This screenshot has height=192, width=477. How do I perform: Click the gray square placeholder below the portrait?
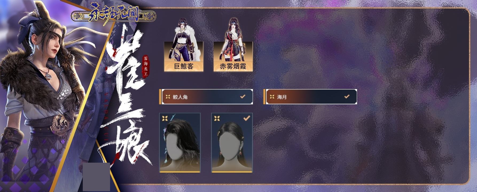click(x=96, y=177)
